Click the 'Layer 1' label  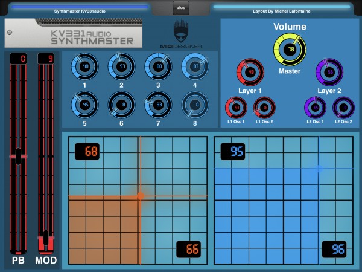[x=250, y=91]
